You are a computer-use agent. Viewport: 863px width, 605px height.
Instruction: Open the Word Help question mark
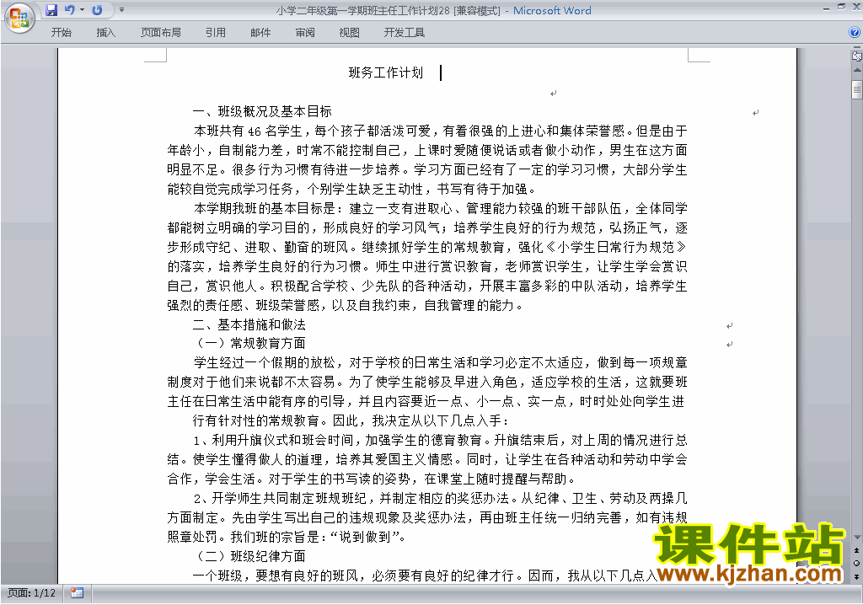pyautogui.click(x=855, y=33)
